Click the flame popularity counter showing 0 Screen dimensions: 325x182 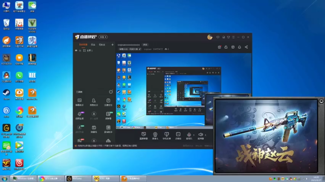tap(167, 49)
